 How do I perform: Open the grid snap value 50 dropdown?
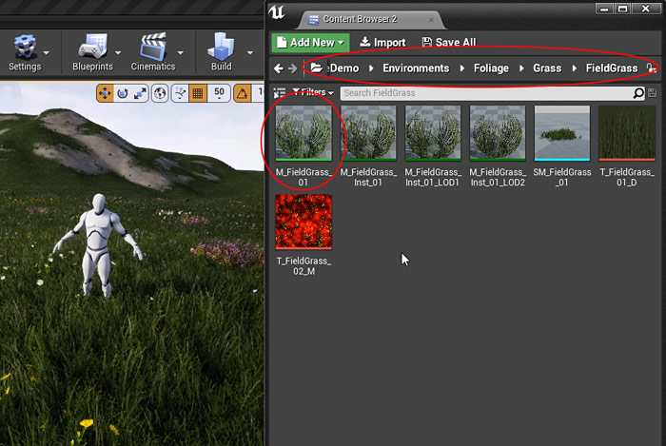click(x=219, y=93)
